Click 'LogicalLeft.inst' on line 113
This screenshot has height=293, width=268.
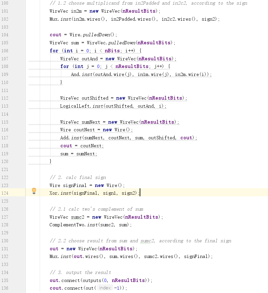(x=81, y=106)
